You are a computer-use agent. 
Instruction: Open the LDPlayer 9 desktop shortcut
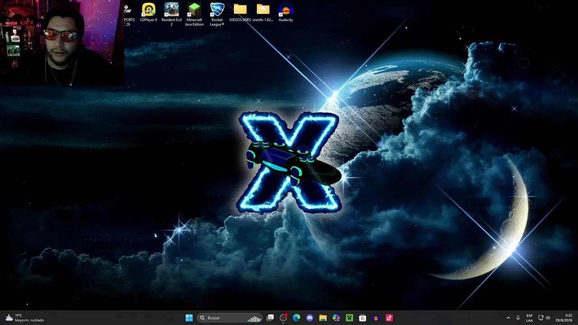[x=149, y=13]
